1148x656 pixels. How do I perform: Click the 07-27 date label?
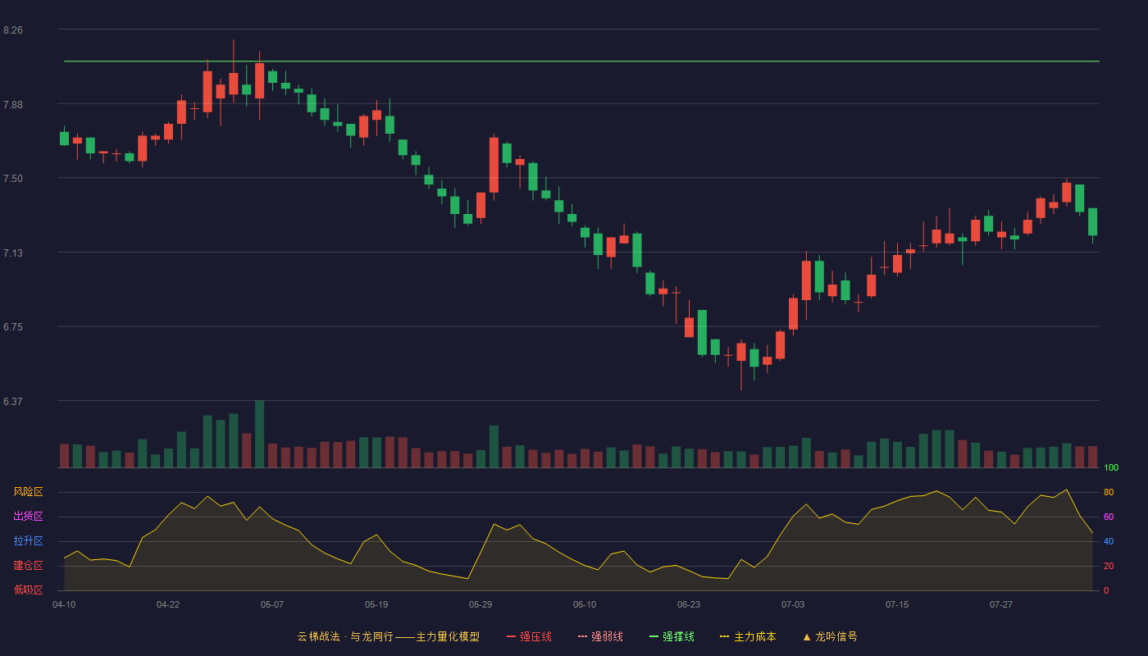(x=1001, y=604)
